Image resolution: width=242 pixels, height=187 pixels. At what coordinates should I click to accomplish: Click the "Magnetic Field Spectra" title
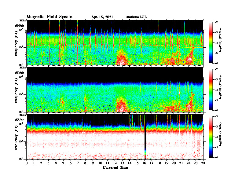click(50, 17)
